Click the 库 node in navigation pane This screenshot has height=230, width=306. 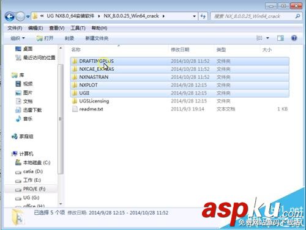click(x=18, y=75)
